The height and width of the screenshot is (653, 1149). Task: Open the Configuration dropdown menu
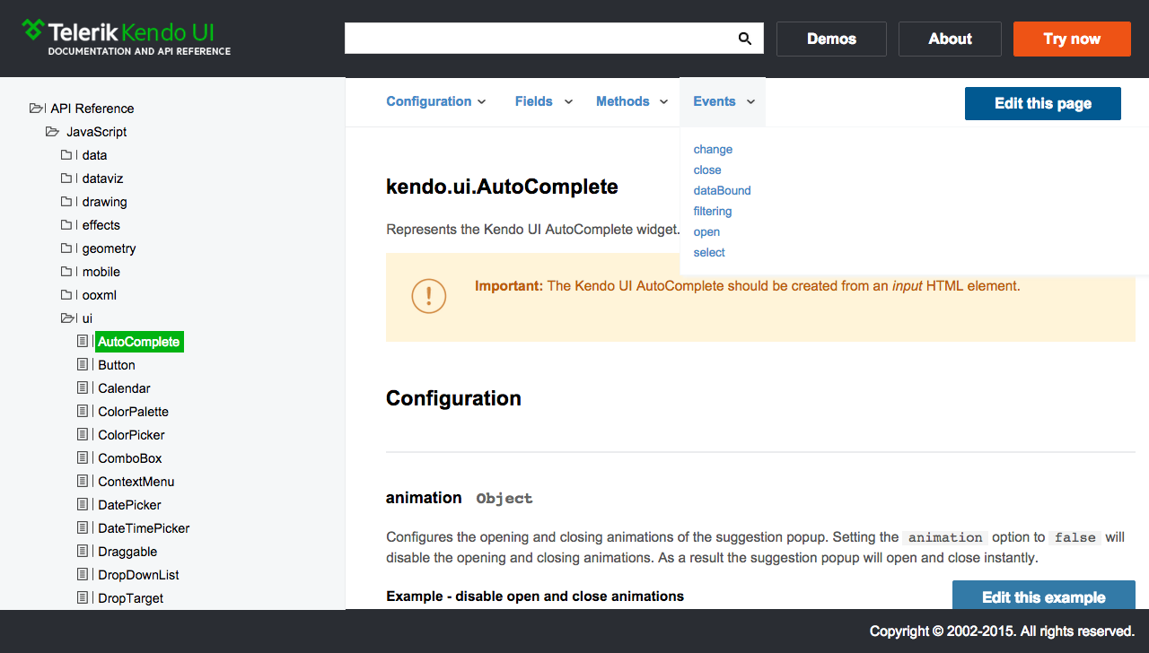click(x=436, y=101)
